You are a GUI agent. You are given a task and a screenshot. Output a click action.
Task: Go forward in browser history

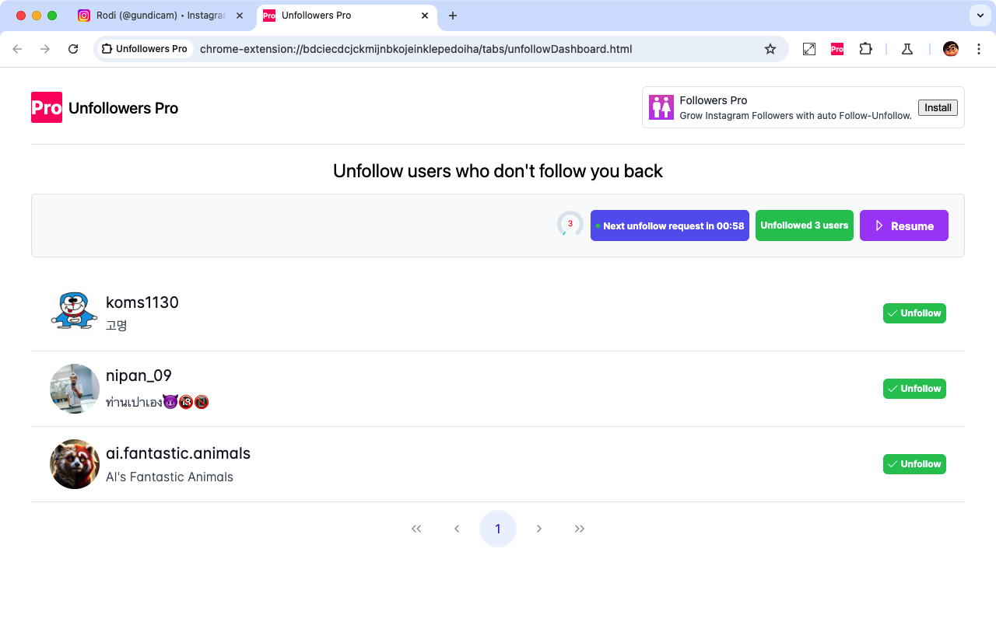pos(45,49)
